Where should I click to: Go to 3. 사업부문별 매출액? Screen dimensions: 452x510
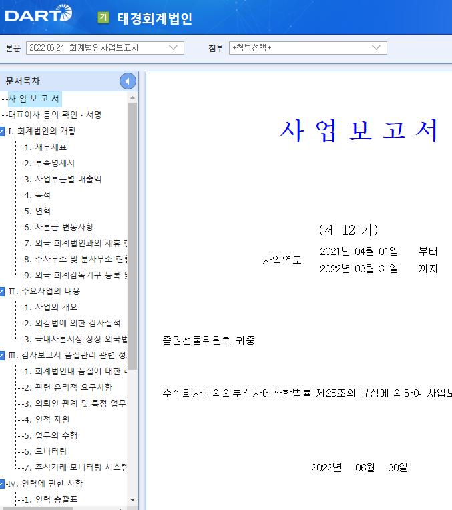tap(63, 179)
